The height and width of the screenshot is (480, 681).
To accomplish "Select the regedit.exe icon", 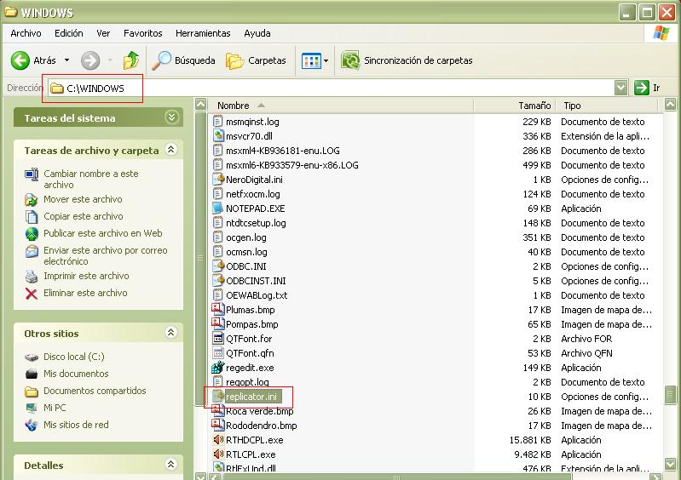I will (x=217, y=368).
